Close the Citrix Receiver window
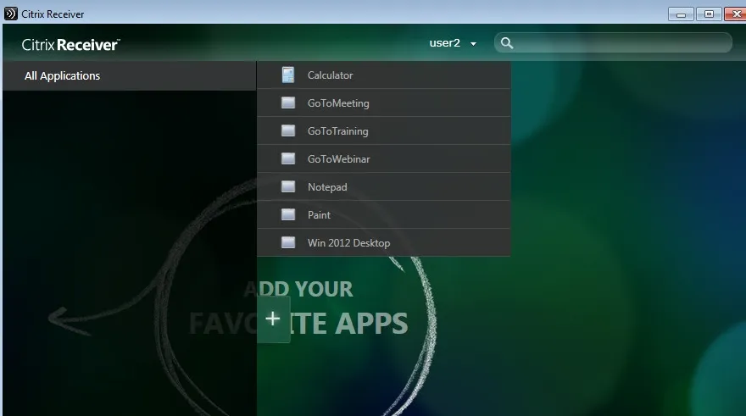This screenshot has height=416, width=746. pyautogui.click(x=736, y=14)
